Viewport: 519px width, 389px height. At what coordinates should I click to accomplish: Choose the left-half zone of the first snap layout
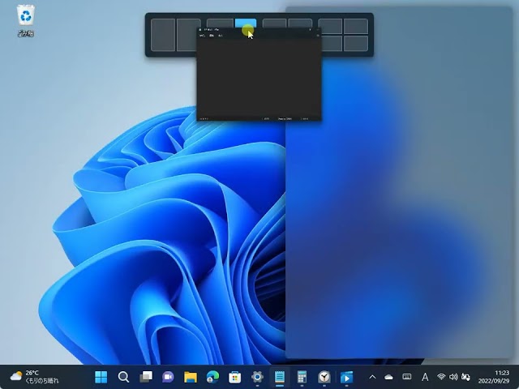(163, 35)
